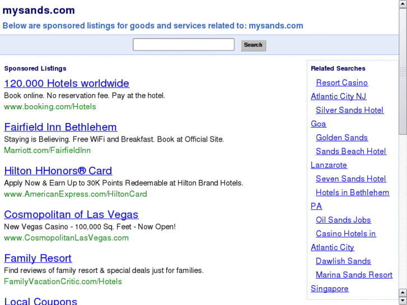Select the Lanzarote related search

point(329,165)
